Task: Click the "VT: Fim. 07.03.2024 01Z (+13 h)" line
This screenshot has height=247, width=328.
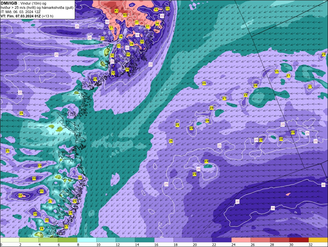Action: click(27, 16)
